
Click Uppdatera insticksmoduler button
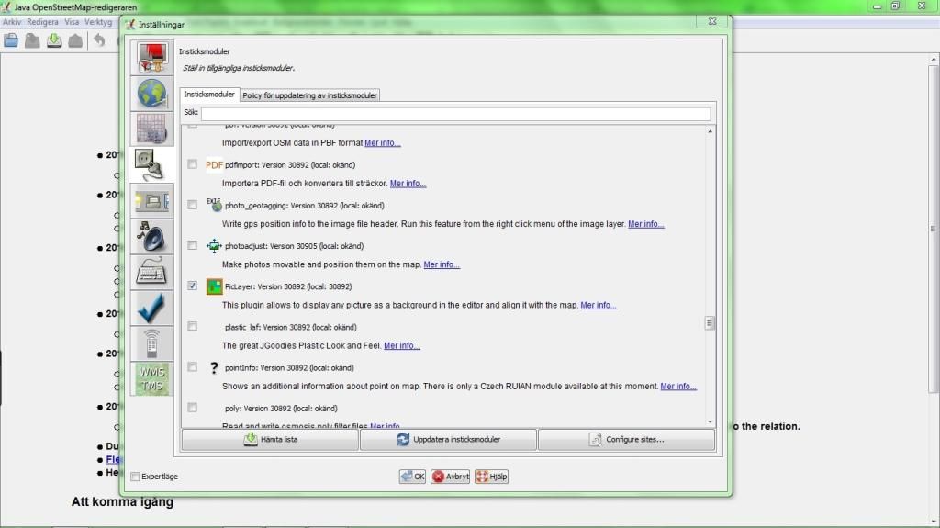tap(448, 439)
